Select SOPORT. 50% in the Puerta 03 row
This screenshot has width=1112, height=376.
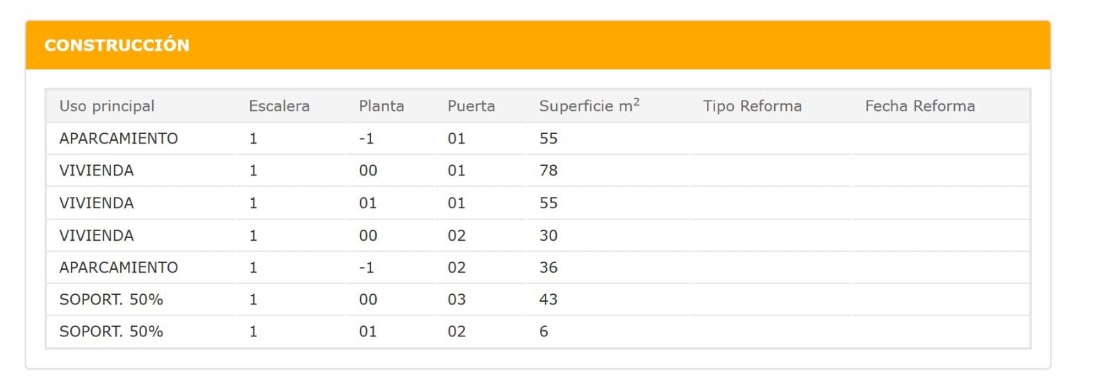point(111,300)
